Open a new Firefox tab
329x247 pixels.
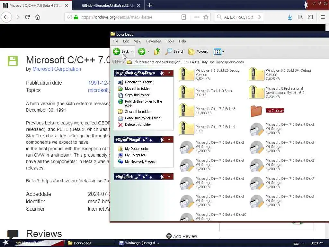click(x=150, y=5)
